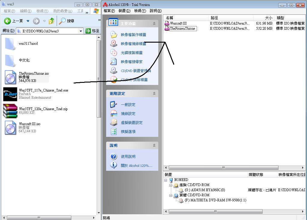
Task: Select the (G:) AI0451M HYA968C virtual drive
Action: click(x=205, y=190)
